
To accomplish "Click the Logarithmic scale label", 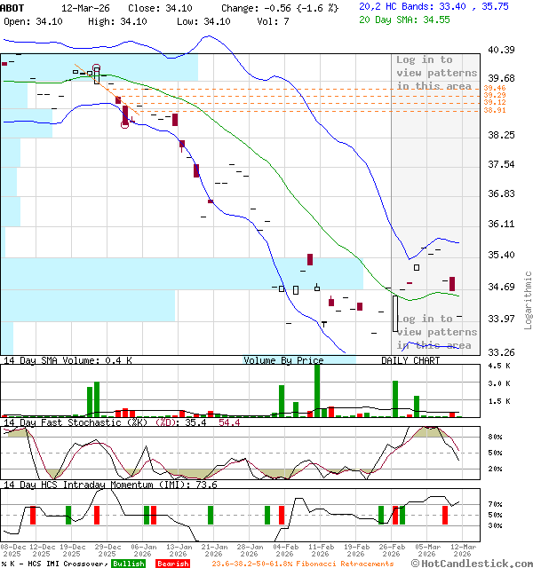I will point(528,300).
